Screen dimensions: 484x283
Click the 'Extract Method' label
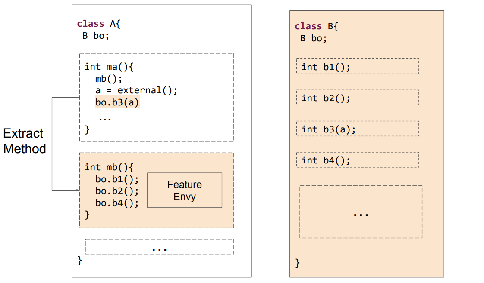click(x=25, y=141)
